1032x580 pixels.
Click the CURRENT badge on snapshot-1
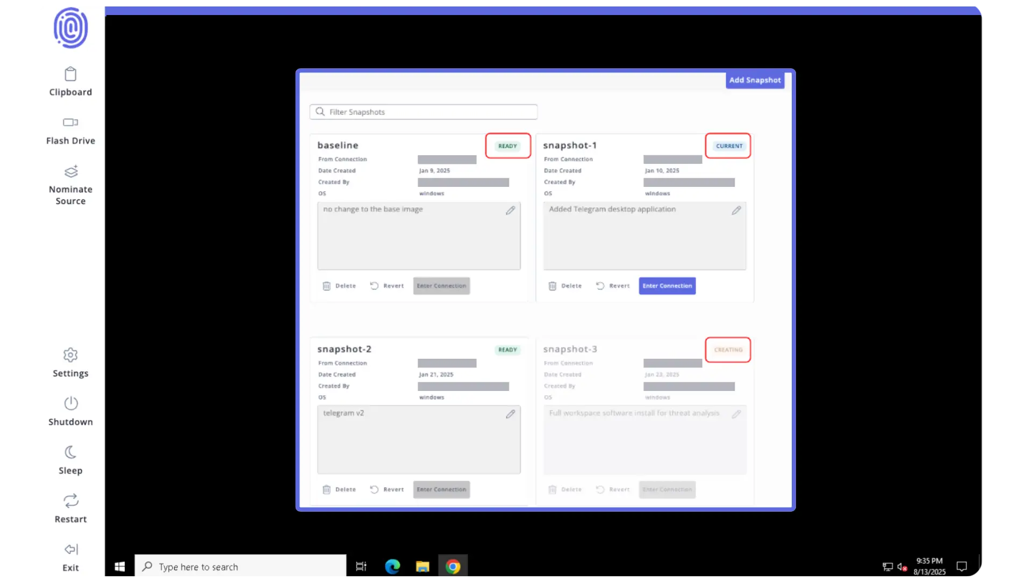(729, 146)
